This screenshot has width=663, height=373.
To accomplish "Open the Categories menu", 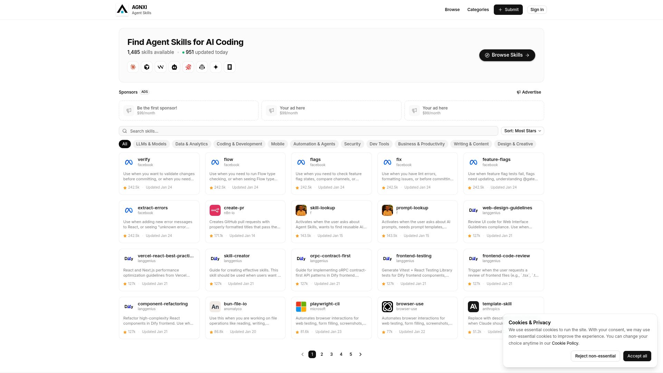I will tap(478, 9).
